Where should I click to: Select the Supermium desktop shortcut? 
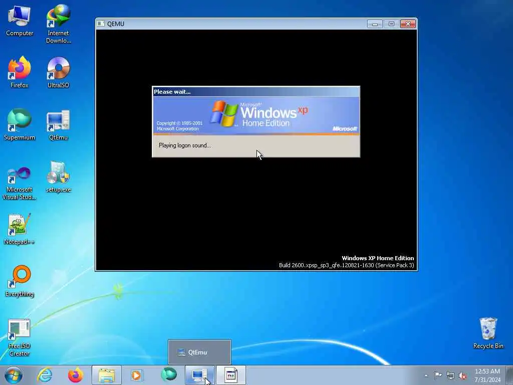(20, 124)
